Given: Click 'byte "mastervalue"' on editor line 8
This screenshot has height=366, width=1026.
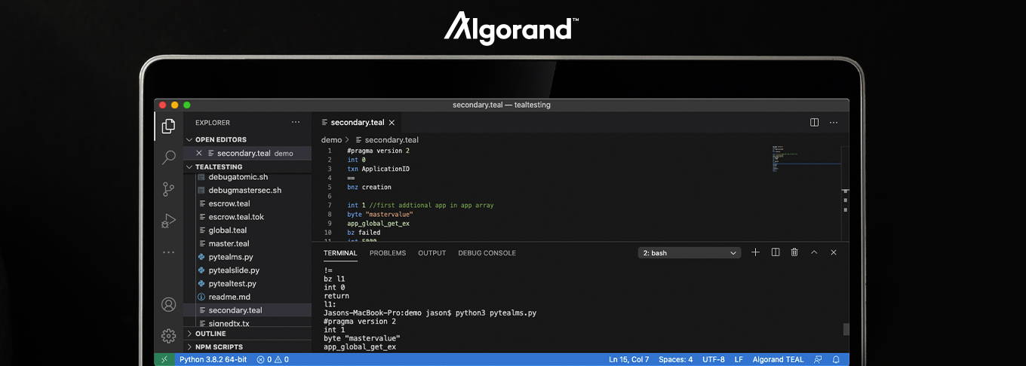Looking at the screenshot, I should coord(380,215).
